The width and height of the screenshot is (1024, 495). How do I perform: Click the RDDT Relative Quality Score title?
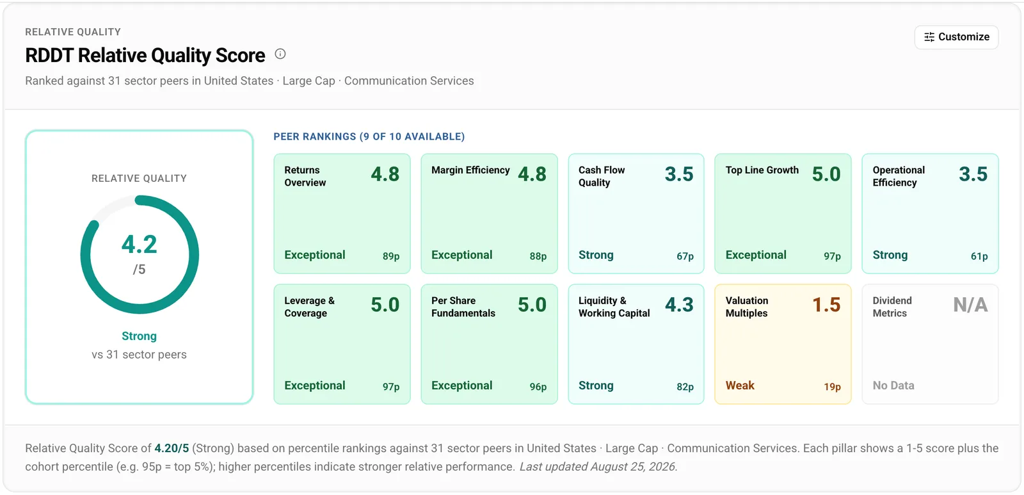pyautogui.click(x=145, y=56)
